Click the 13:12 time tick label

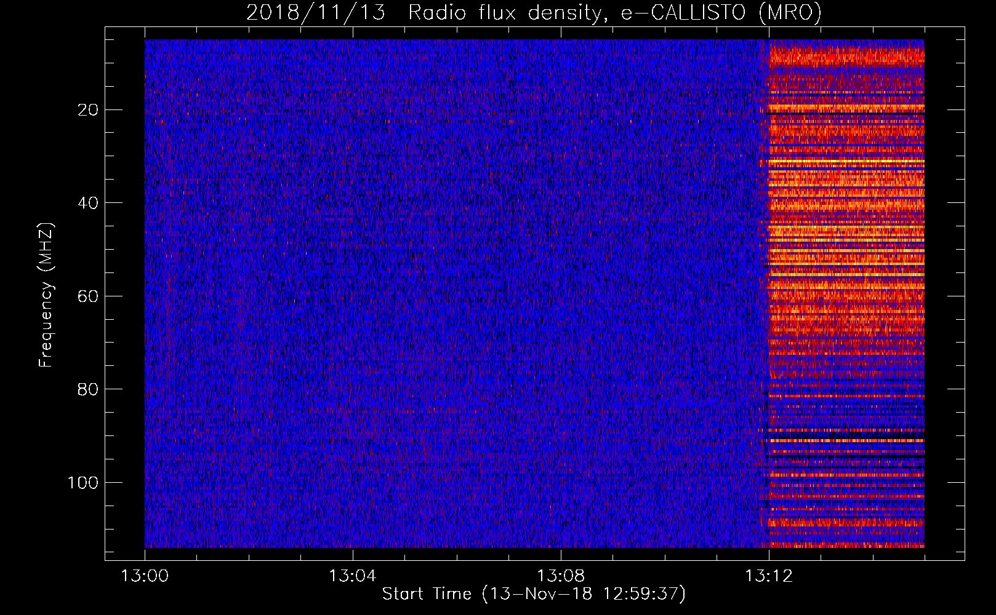click(x=769, y=576)
